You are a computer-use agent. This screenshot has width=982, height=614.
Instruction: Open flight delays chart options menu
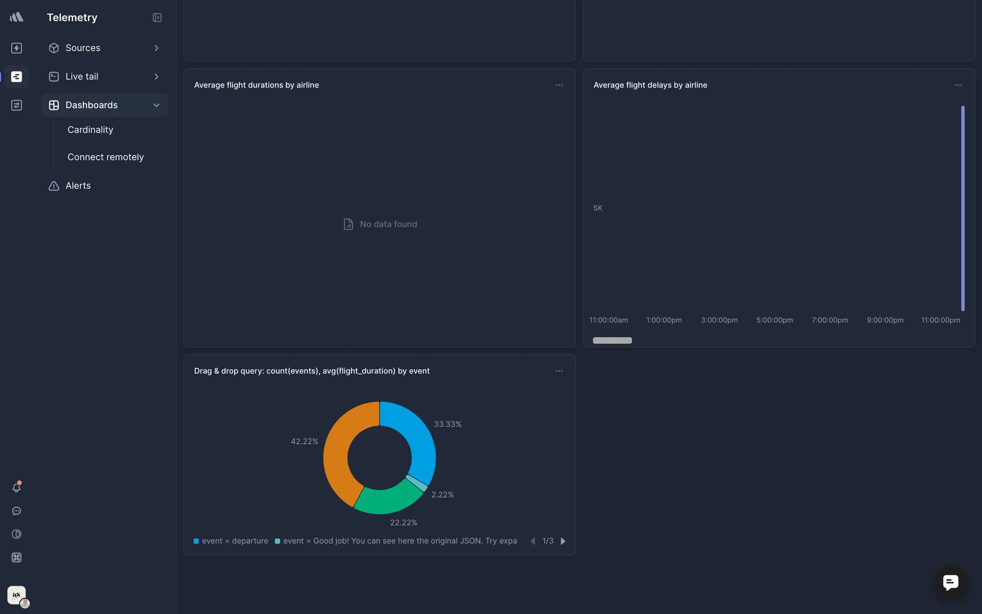(x=958, y=85)
